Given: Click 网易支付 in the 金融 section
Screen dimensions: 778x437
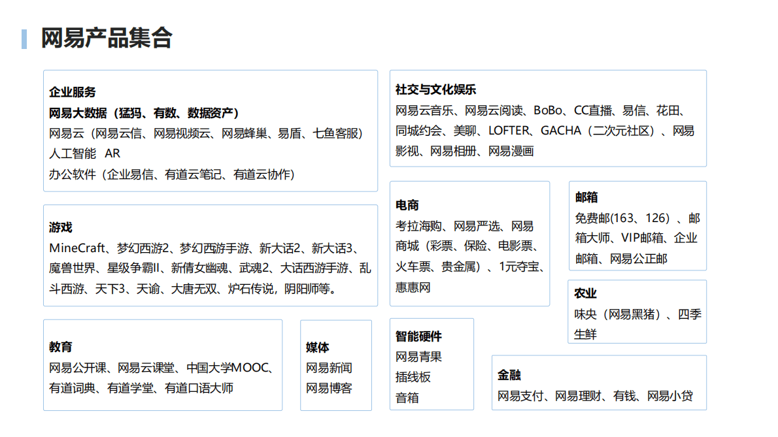Looking at the screenshot, I should [521, 396].
